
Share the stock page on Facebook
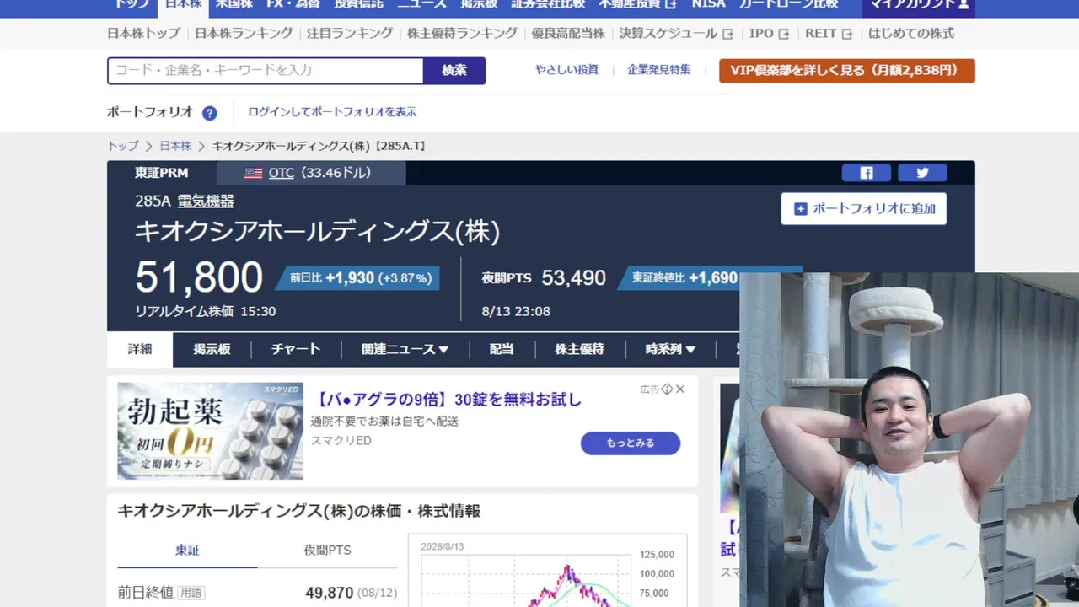(x=867, y=173)
